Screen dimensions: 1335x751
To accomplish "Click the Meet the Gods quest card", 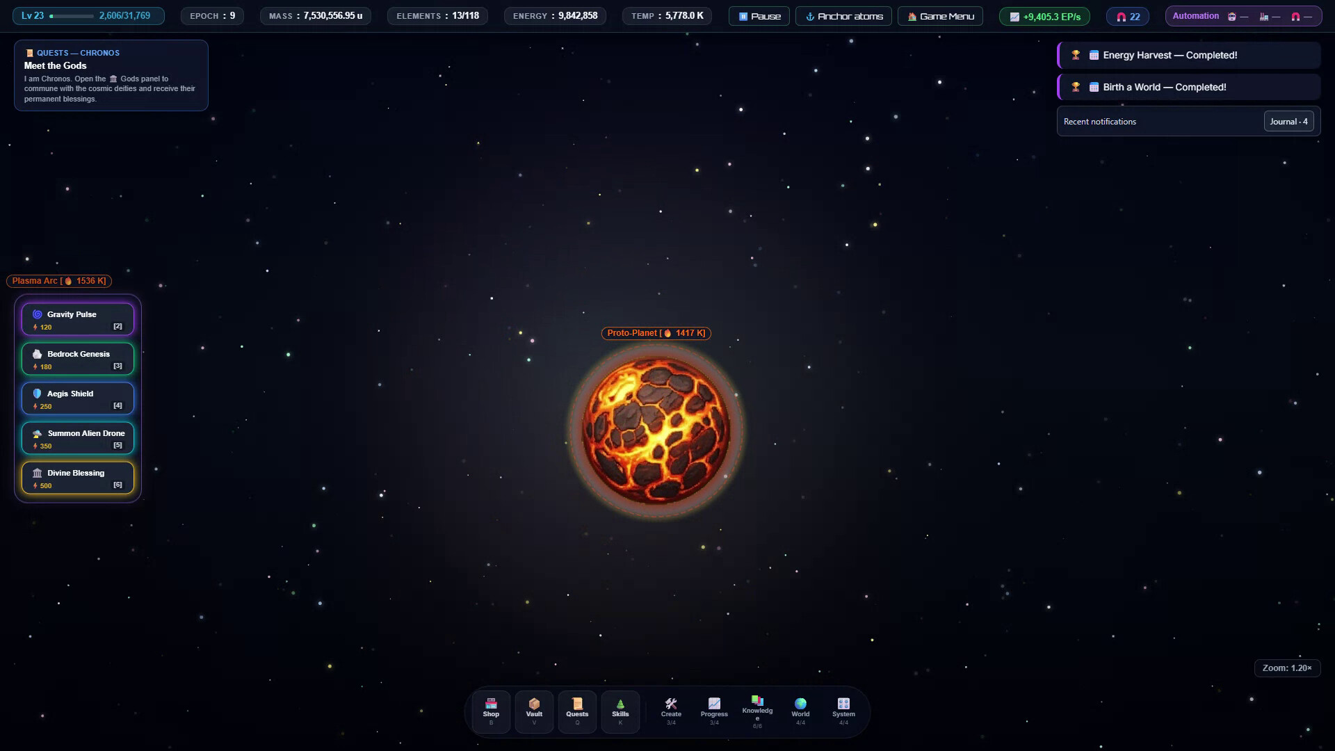I will (111, 75).
